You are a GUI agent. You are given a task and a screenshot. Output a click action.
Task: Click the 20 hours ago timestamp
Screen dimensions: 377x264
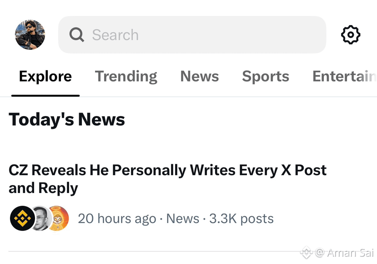(x=117, y=218)
